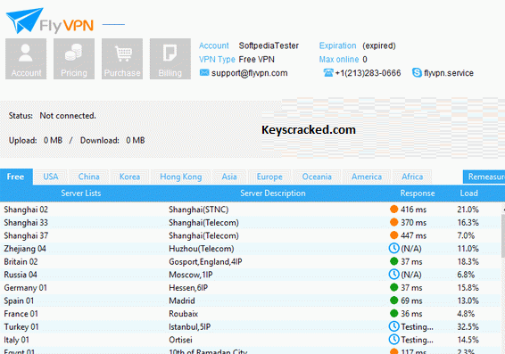
Task: Open the Purchase cart button
Action: pyautogui.click(x=122, y=59)
